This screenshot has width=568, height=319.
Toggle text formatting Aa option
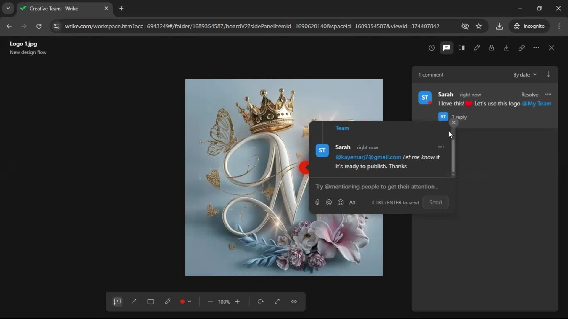click(x=352, y=202)
